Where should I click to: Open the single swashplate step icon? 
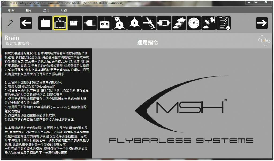(x=134, y=23)
